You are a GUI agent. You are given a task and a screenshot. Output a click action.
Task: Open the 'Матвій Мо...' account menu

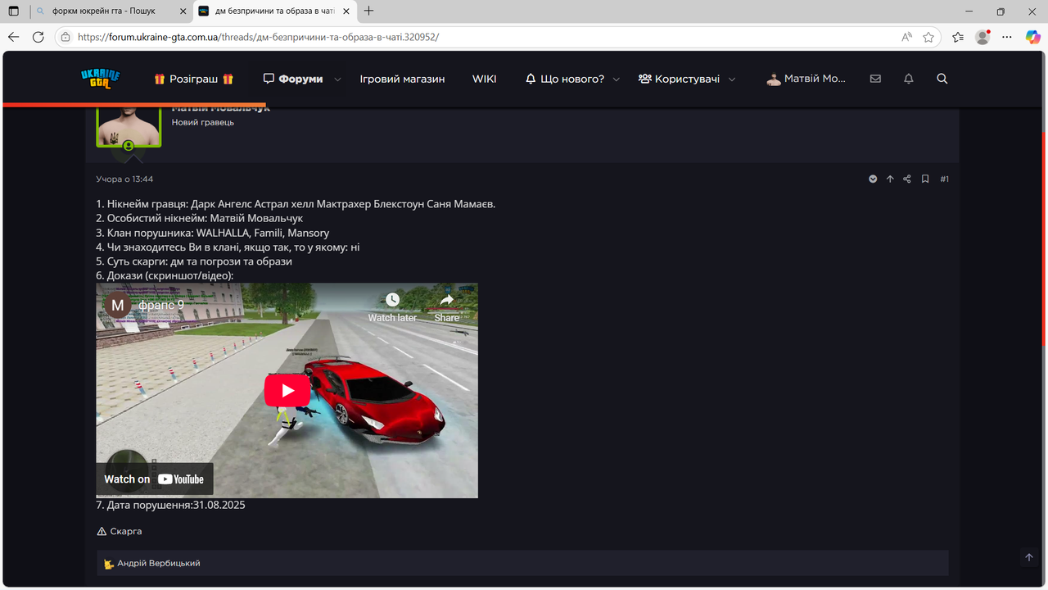click(806, 79)
